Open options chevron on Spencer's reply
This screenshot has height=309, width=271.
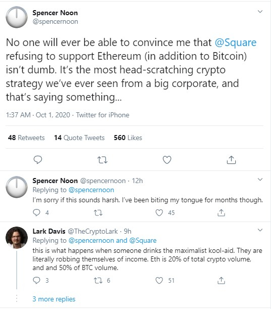pyautogui.click(x=260, y=180)
